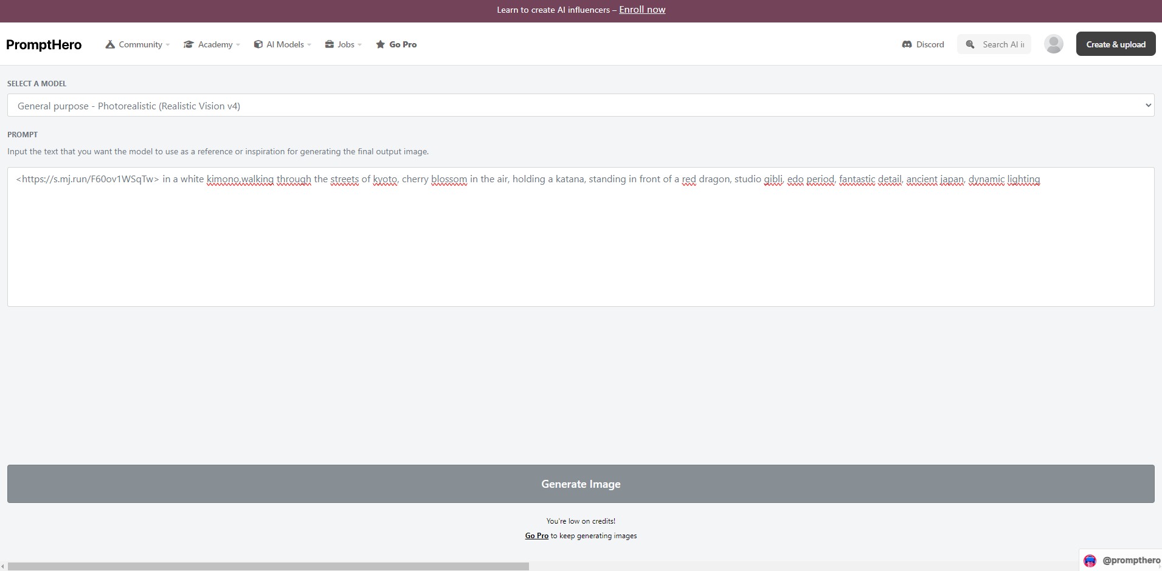1162x571 pixels.
Task: Click the @prompthero avatar badge icon
Action: pos(1090,561)
